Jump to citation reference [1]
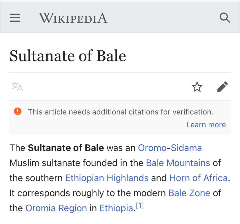This screenshot has width=240, height=224. coord(140,206)
